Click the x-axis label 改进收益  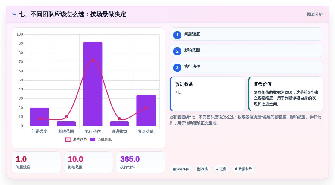119,132
